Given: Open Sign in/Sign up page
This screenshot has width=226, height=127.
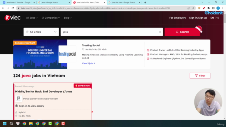Looking at the screenshot, I should click(198, 18).
